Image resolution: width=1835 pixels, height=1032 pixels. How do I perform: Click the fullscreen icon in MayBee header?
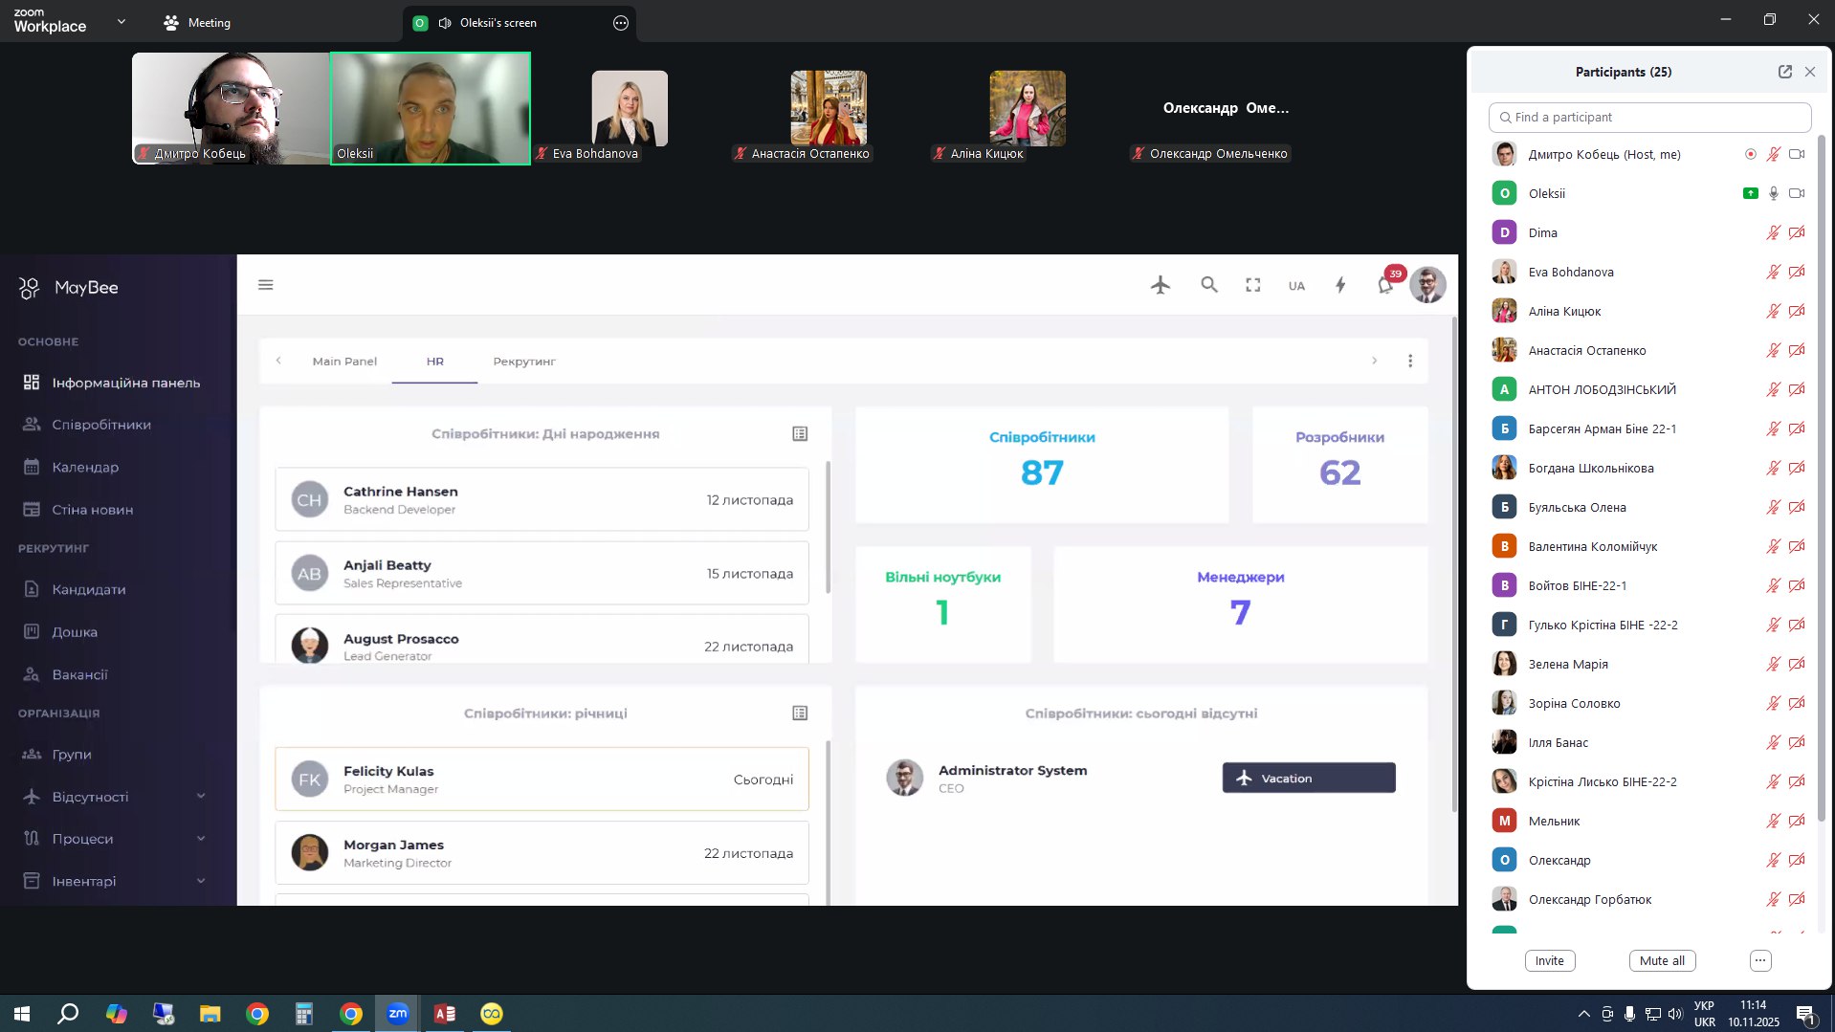tap(1252, 285)
